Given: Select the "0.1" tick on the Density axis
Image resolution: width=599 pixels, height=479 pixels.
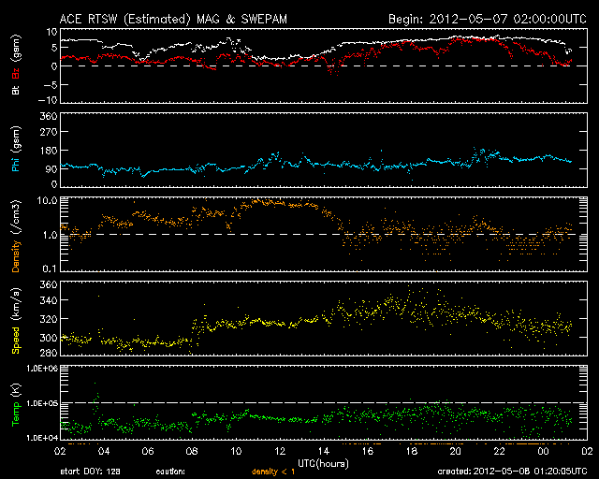Looking at the screenshot, I should [x=50, y=269].
